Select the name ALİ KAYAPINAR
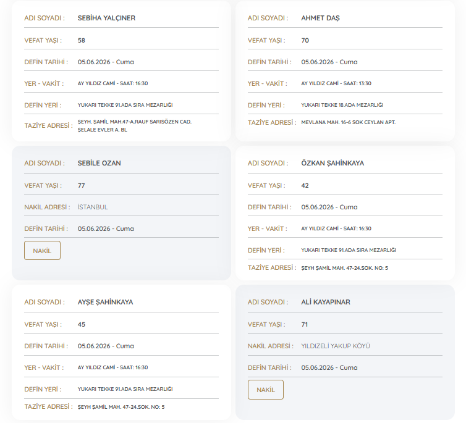 pyautogui.click(x=326, y=302)
